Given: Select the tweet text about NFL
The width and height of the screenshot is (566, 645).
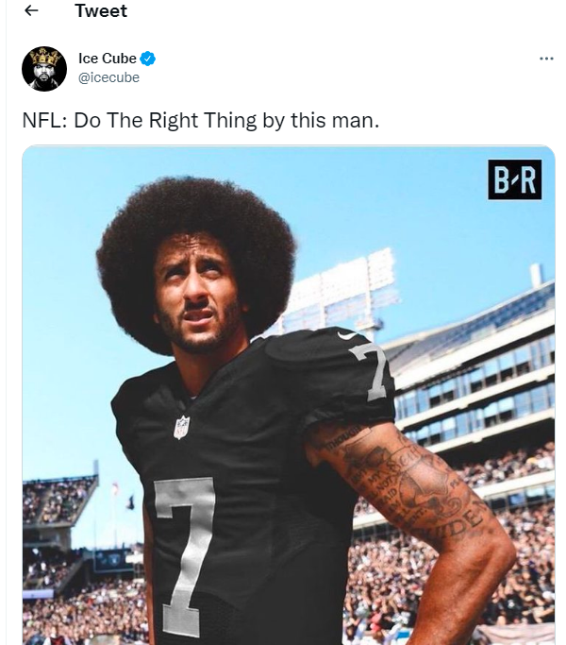Looking at the screenshot, I should tap(201, 121).
